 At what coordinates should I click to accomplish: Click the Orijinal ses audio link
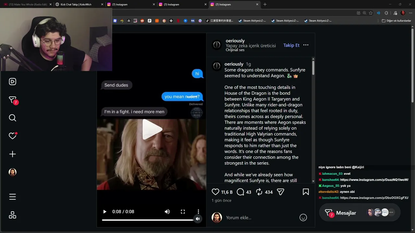click(235, 50)
